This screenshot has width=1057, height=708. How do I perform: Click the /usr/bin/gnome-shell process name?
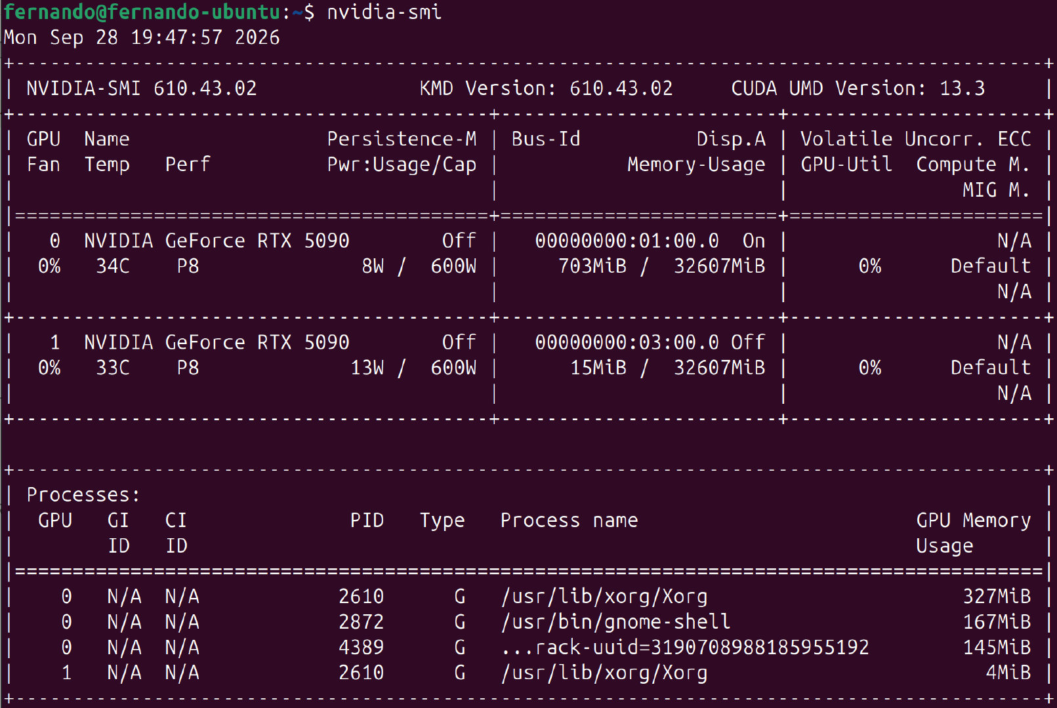coord(615,622)
